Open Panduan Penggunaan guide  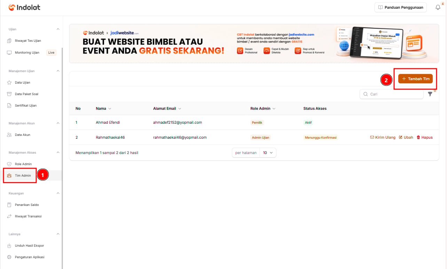(x=400, y=7)
